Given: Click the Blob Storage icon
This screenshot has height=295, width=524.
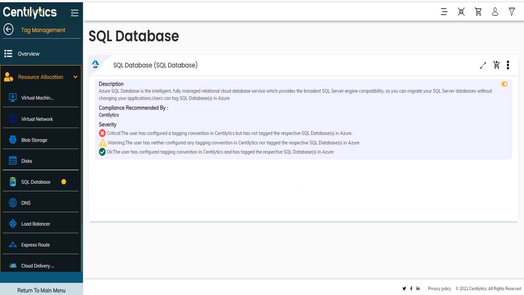Looking at the screenshot, I should pyautogui.click(x=13, y=140).
